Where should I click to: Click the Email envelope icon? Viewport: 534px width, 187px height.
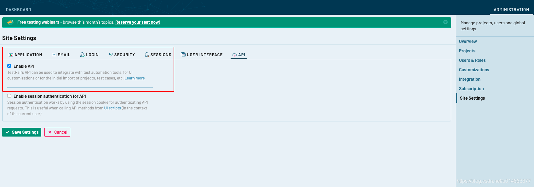click(54, 55)
